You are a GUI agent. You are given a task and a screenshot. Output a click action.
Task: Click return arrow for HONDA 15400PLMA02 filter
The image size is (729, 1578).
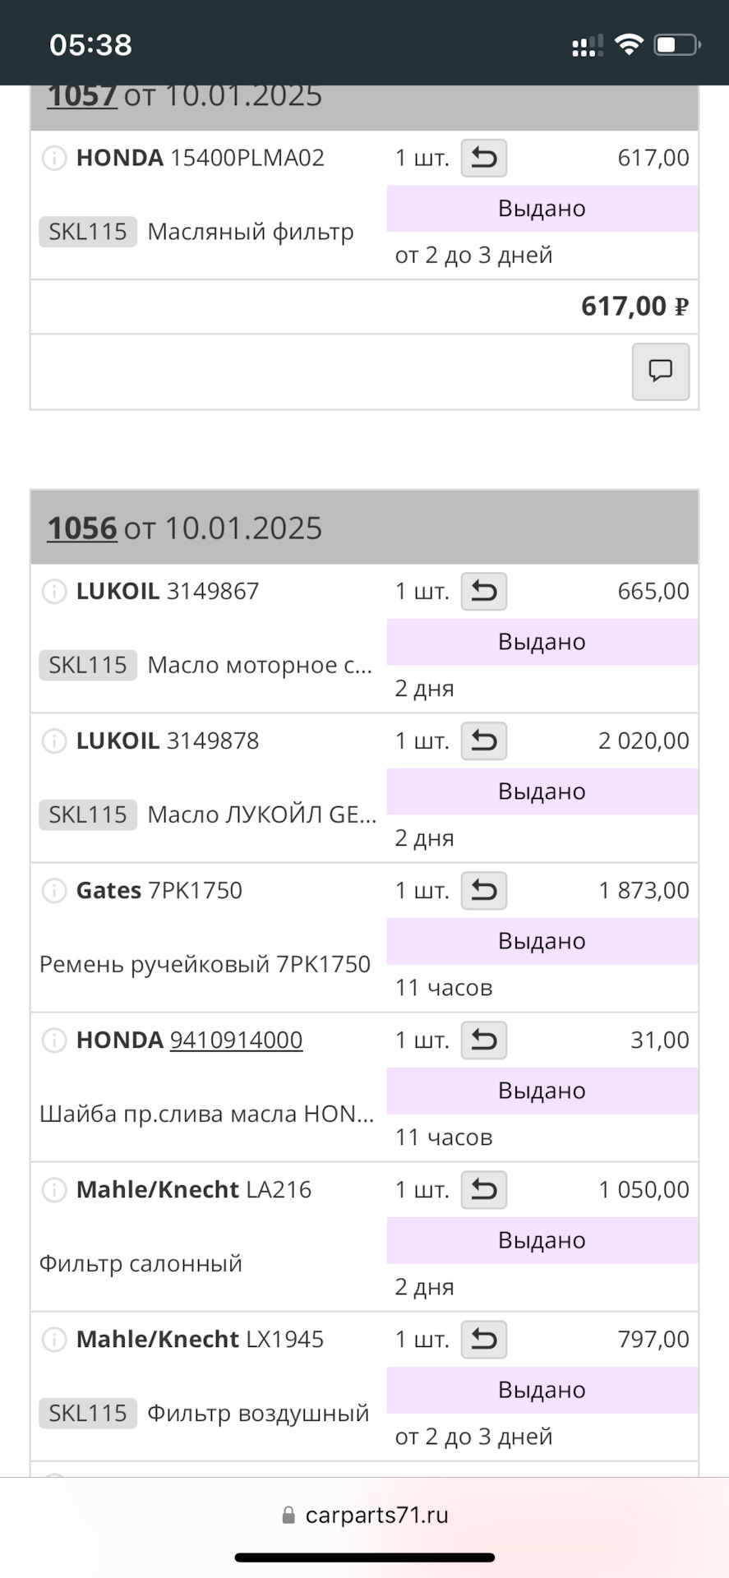pyautogui.click(x=483, y=158)
